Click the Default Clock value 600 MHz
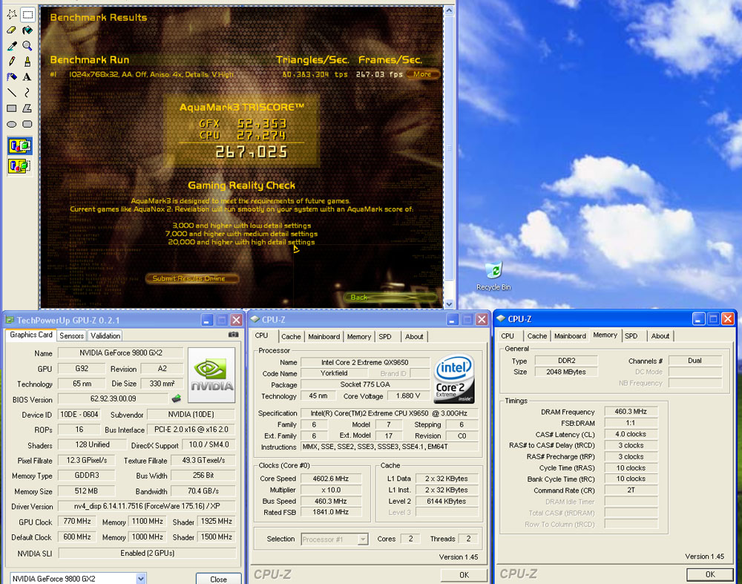Viewport: 742px width, 584px height. pos(77,537)
